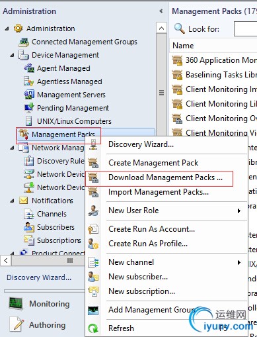Image resolution: width=257 pixels, height=337 pixels.
Task: Collapse the Device Management node
Action: [13, 55]
